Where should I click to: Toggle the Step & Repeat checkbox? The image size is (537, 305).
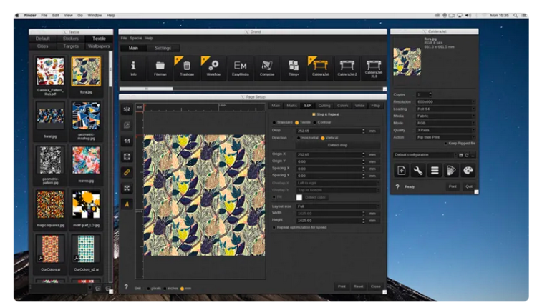click(314, 114)
